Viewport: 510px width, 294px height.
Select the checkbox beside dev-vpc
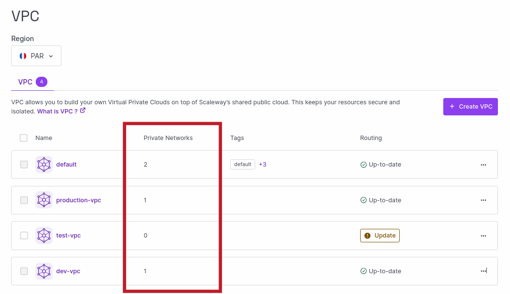(x=23, y=271)
